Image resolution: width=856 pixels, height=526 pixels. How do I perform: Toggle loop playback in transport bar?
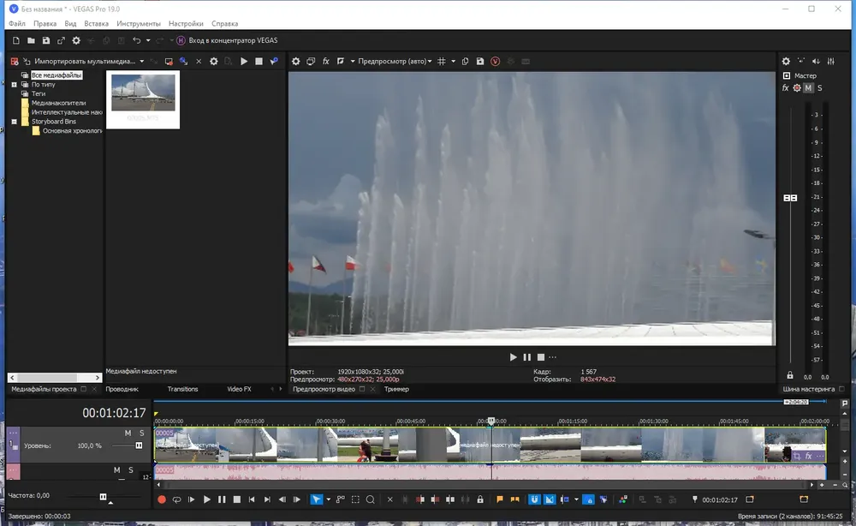[176, 499]
